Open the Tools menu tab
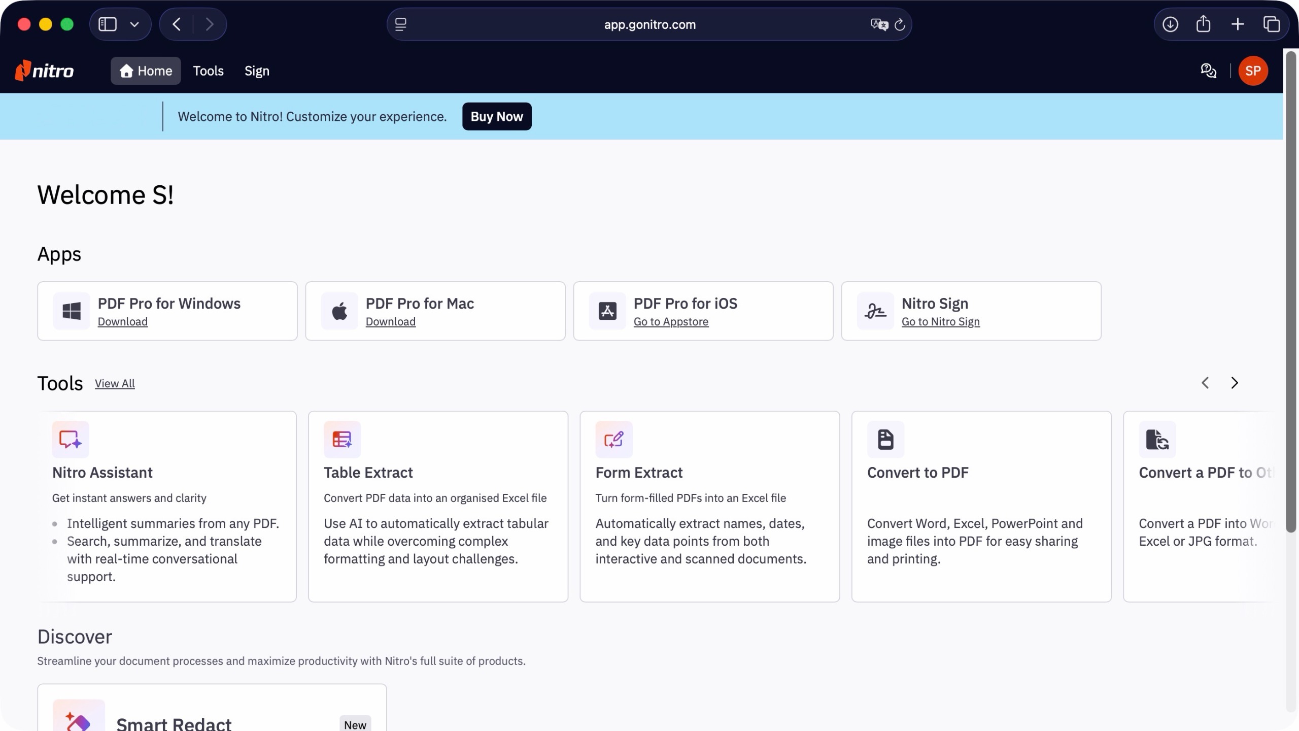This screenshot has height=731, width=1299. [208, 71]
